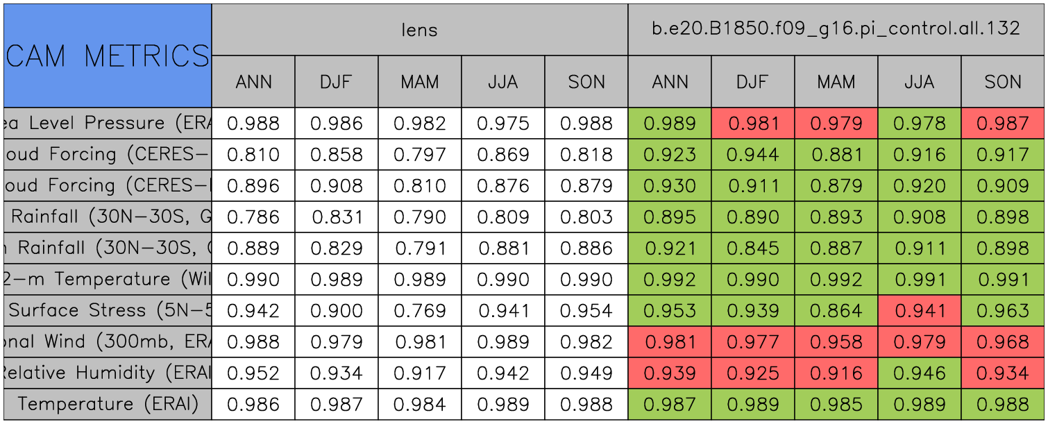The image size is (1048, 424).
Task: Click the 2-m Temperature row label
Action: [x=108, y=279]
